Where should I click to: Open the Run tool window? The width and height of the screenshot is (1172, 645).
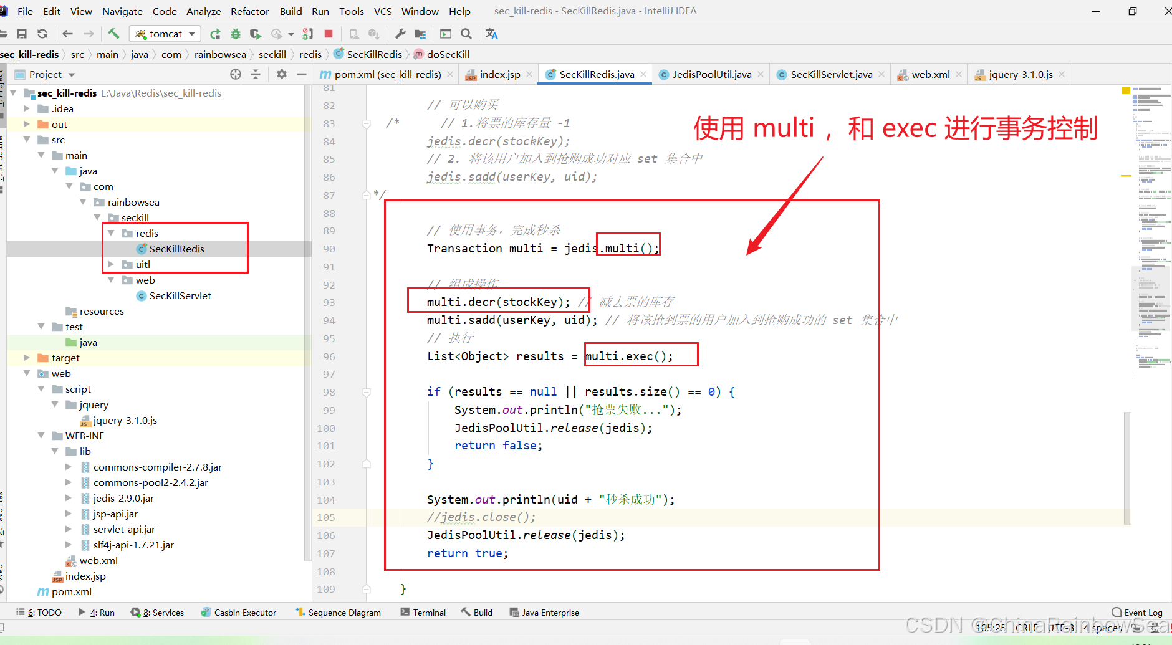[x=97, y=613]
